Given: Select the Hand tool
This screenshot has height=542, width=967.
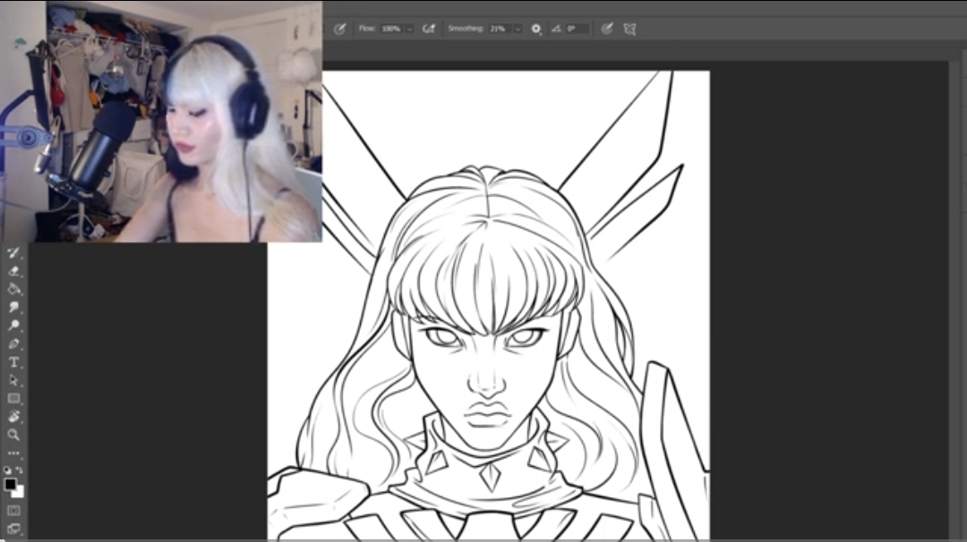Looking at the screenshot, I should coord(14,417).
